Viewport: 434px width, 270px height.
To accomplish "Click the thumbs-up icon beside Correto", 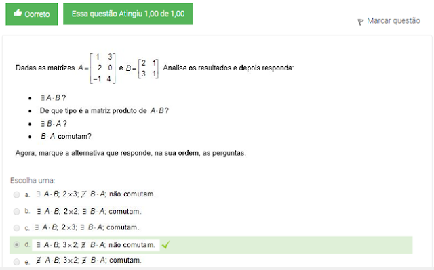I will (x=18, y=13).
